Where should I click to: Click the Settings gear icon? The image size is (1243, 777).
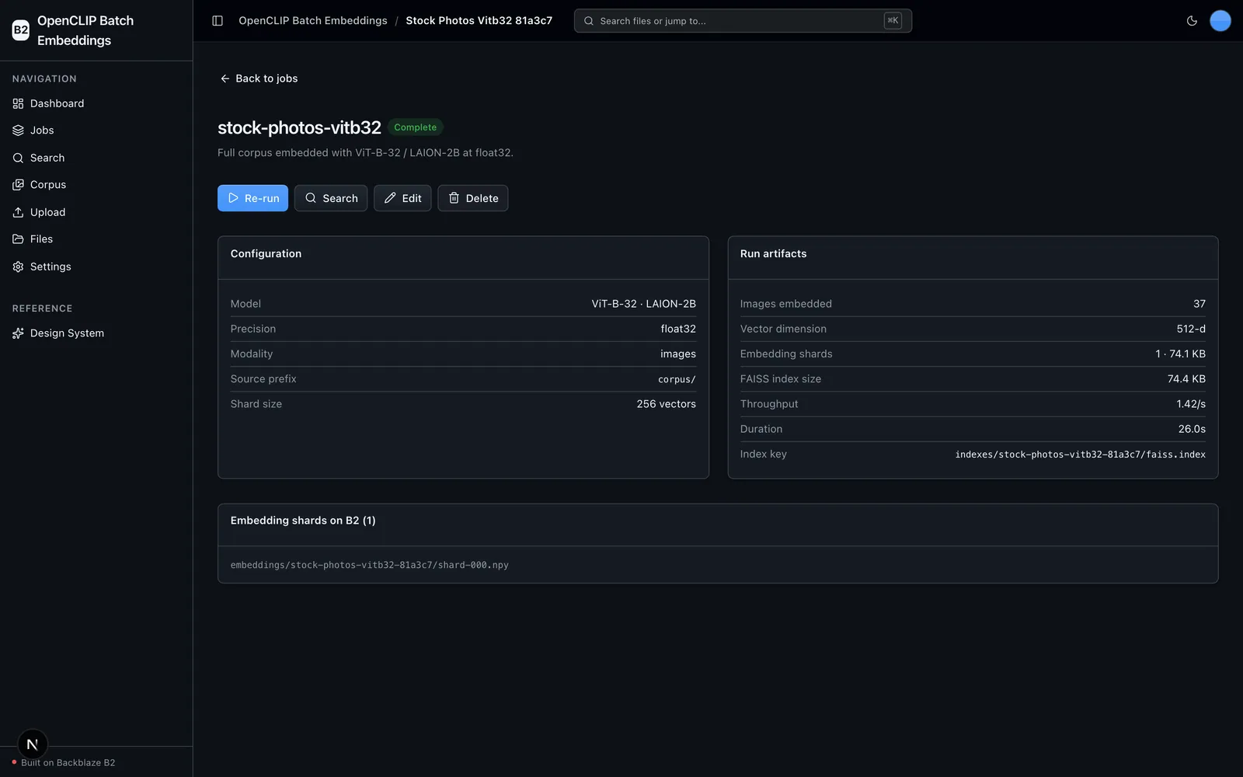click(x=18, y=267)
